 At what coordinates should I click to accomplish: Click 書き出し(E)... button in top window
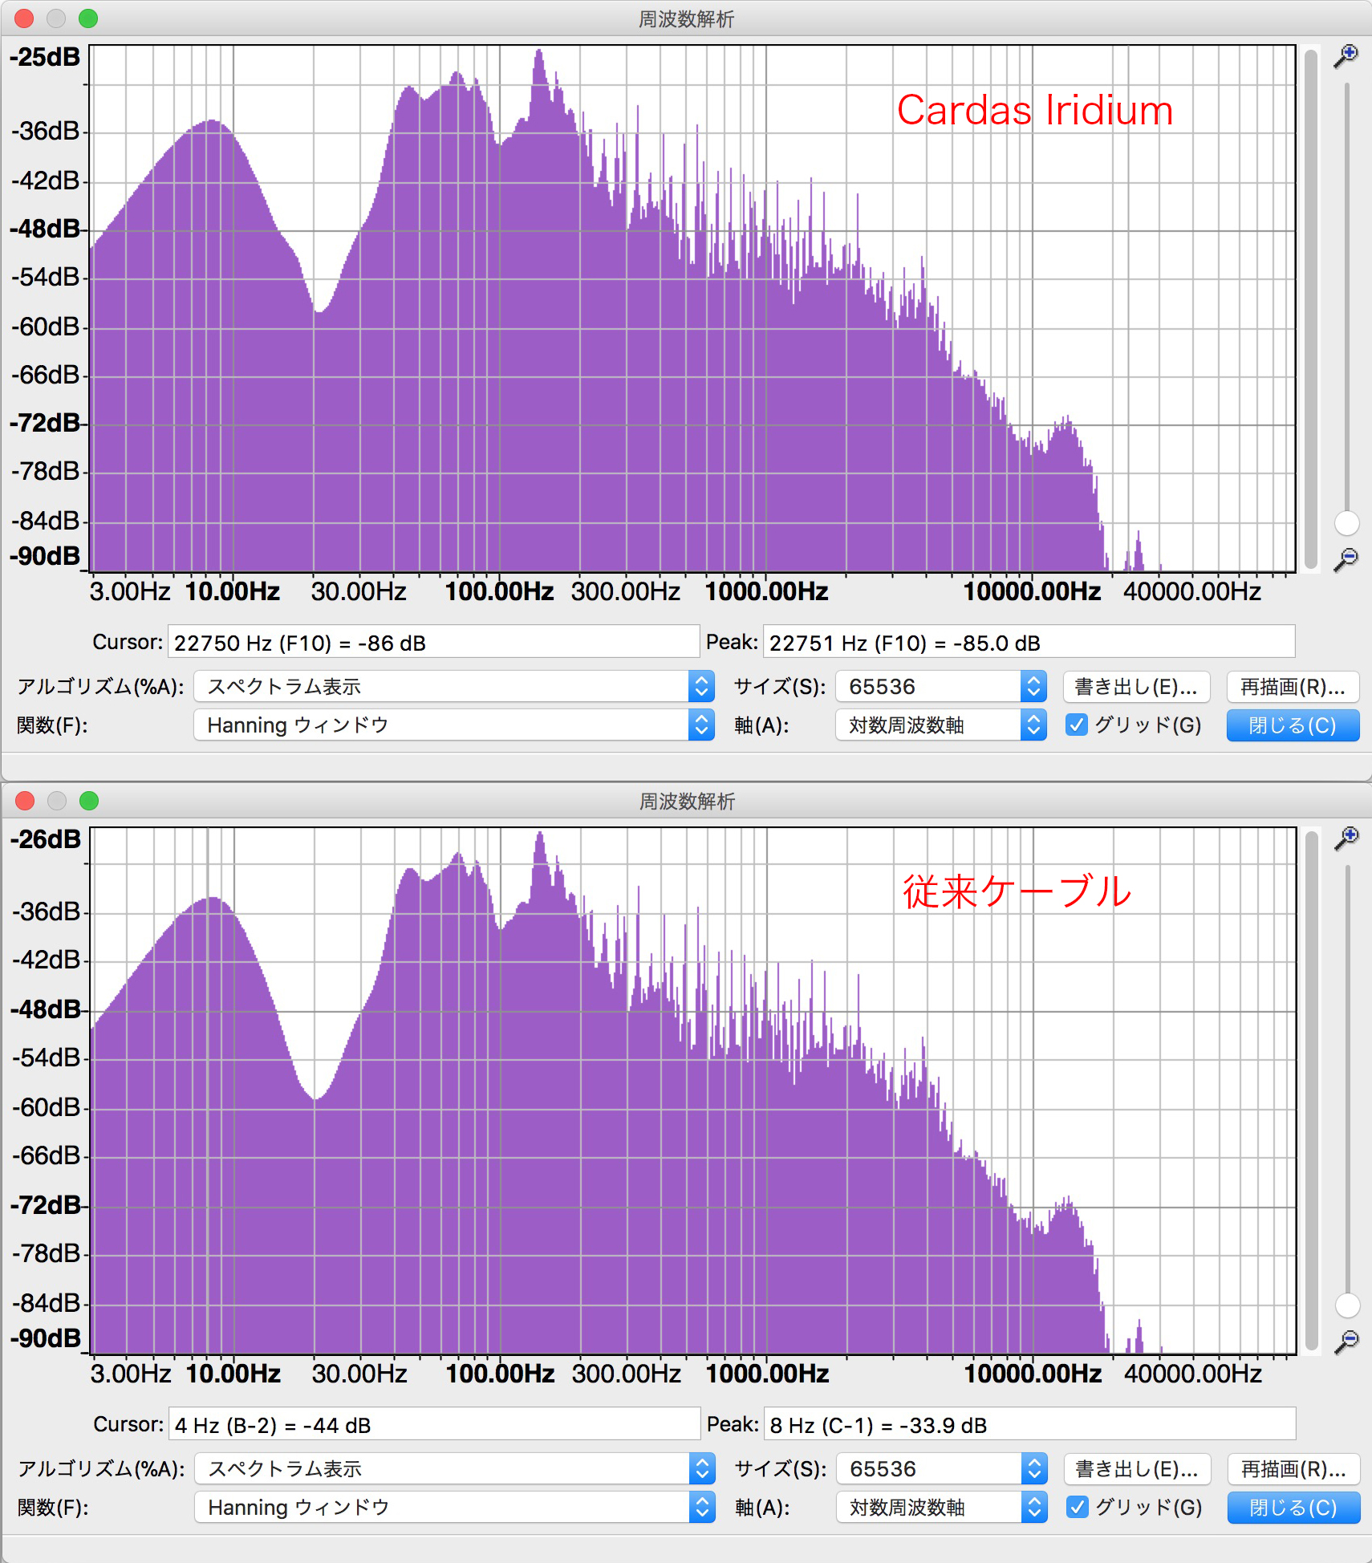point(1136,687)
